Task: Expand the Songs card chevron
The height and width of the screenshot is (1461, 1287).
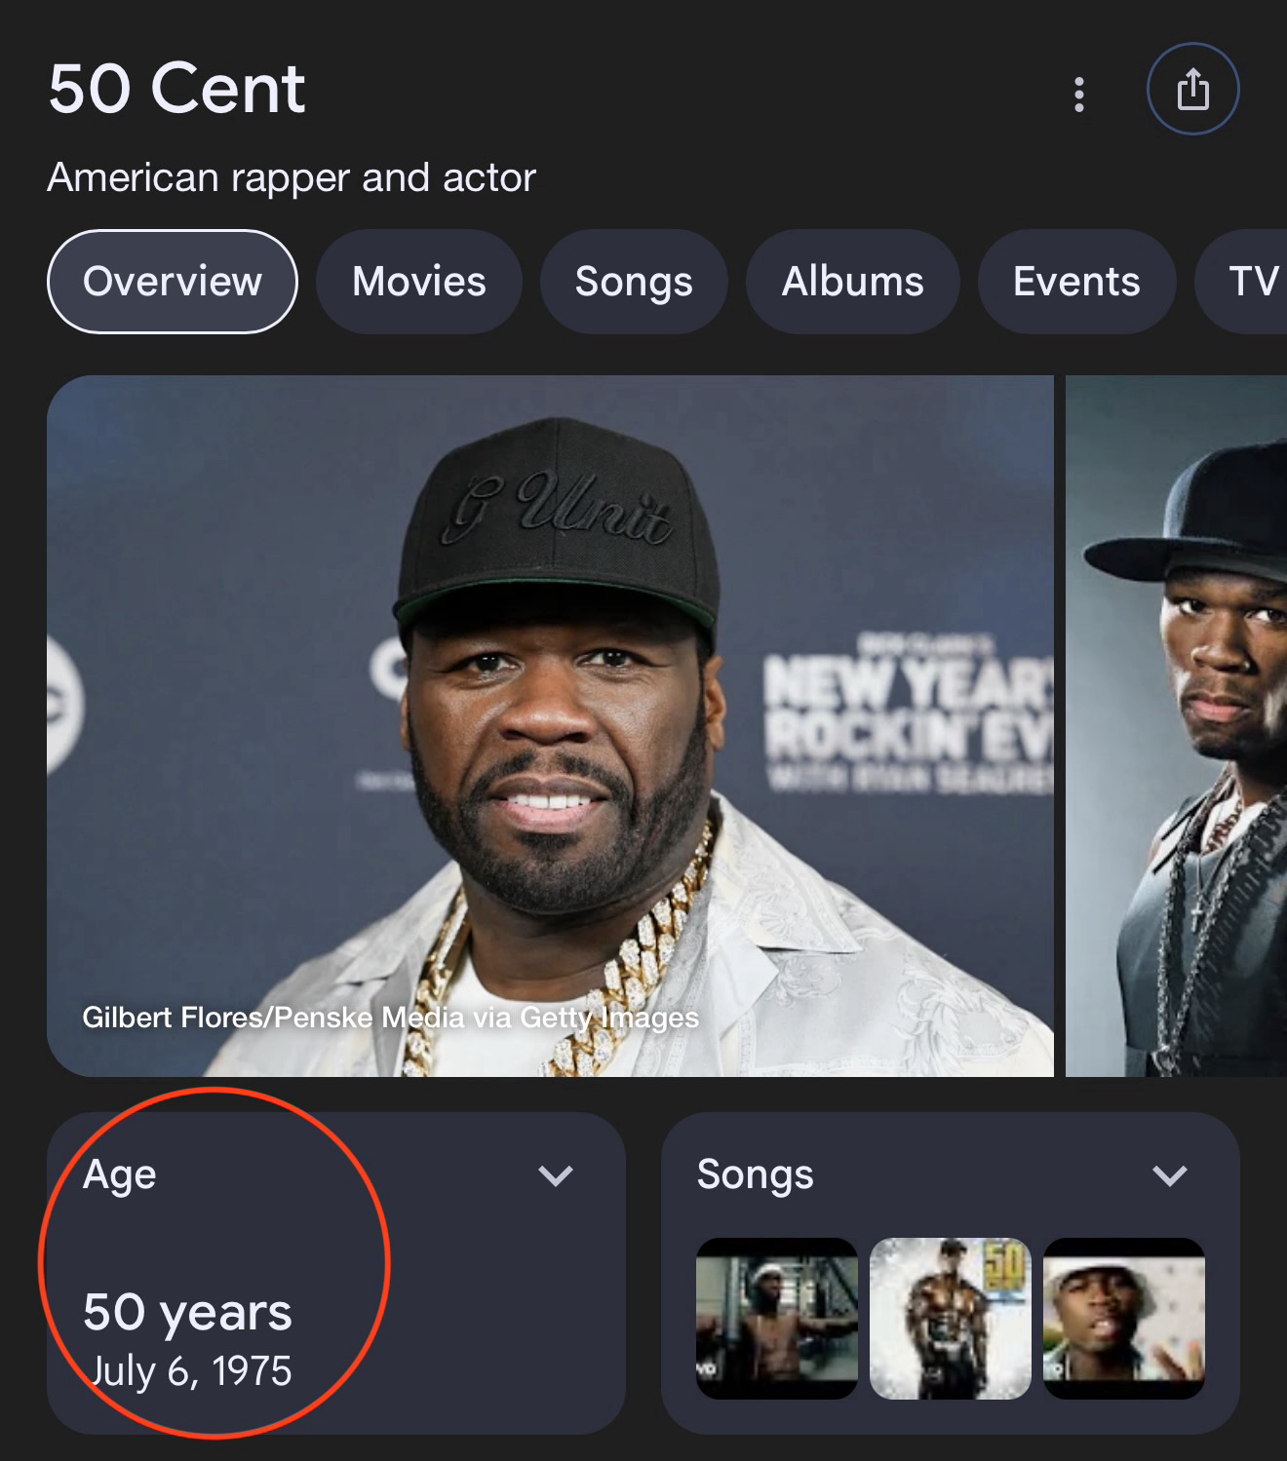Action: coord(1170,1175)
